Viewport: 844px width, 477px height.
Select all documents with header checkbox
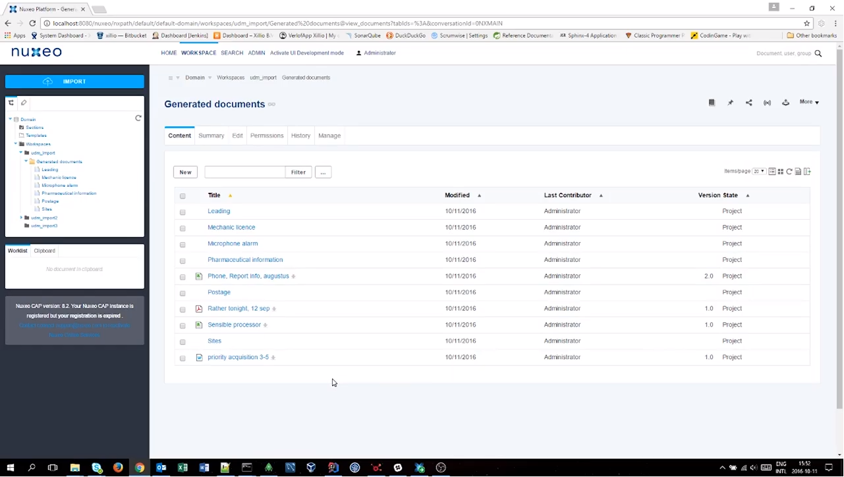pos(183,195)
